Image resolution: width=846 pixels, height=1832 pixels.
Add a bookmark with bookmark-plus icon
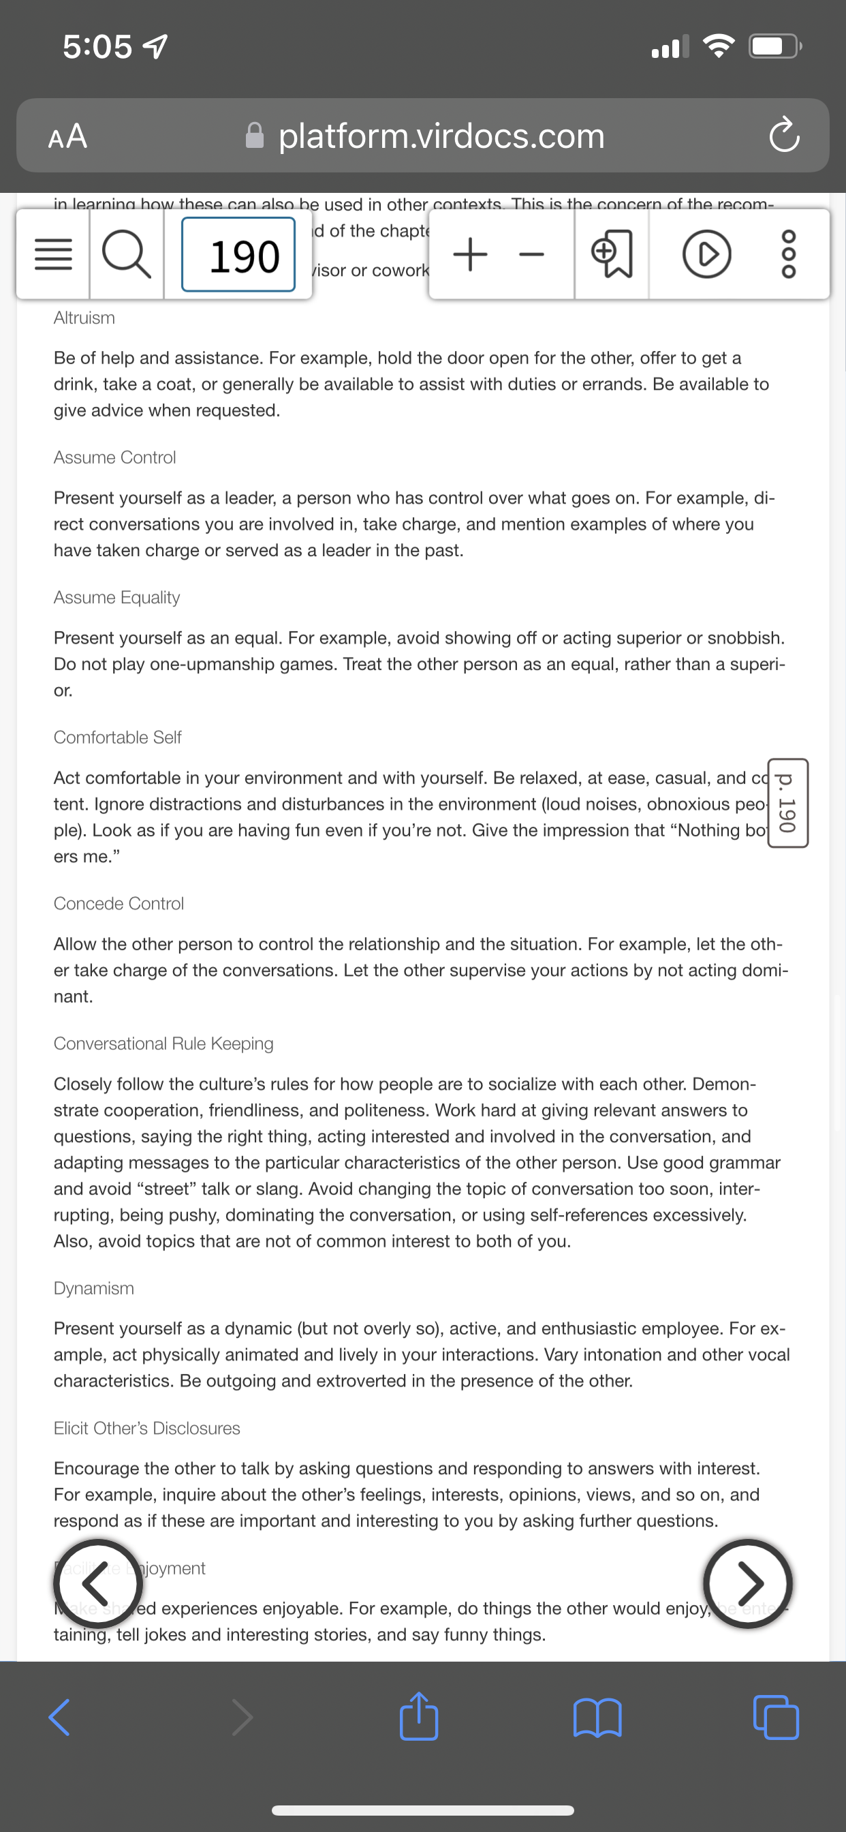point(612,255)
